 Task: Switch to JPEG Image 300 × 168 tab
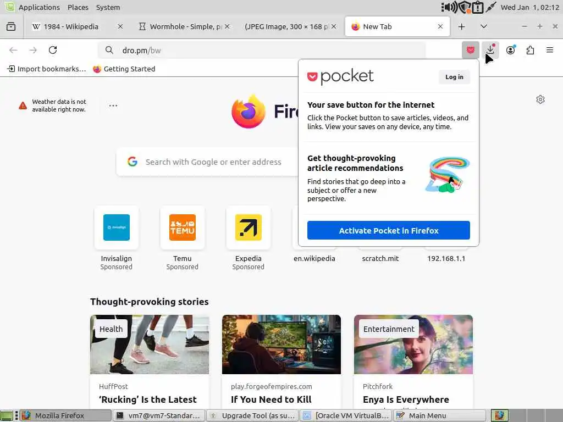click(x=286, y=26)
